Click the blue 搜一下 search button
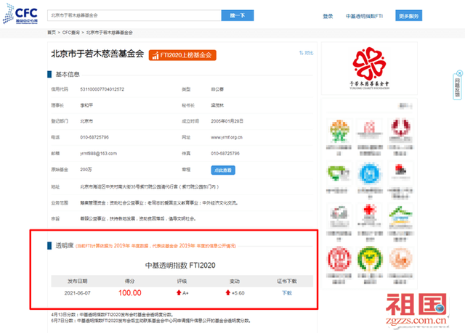The width and height of the screenshot is (465, 333). pos(238,15)
